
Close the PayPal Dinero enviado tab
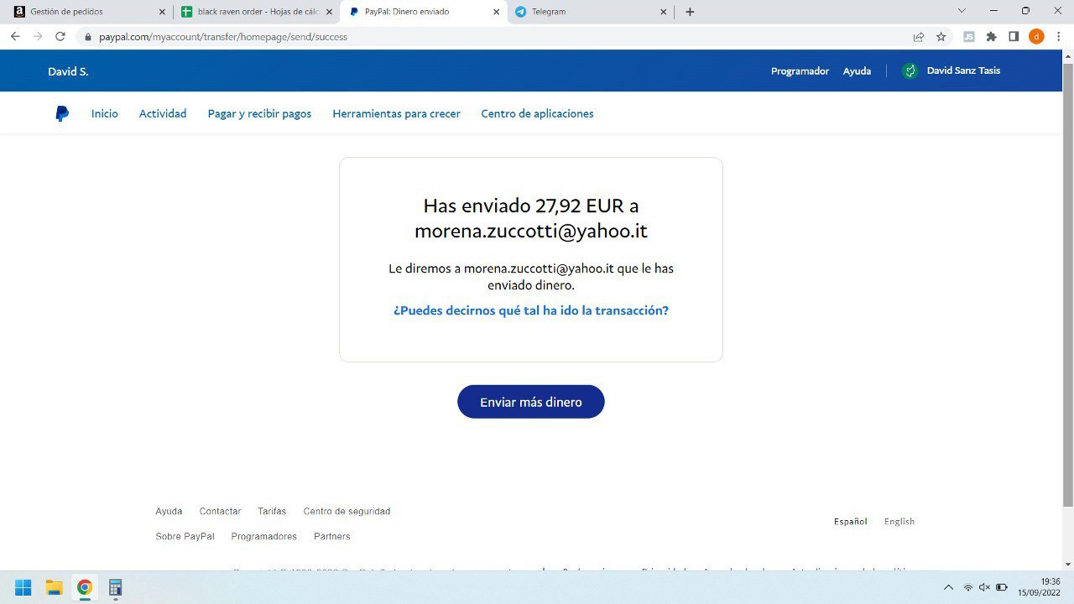click(x=496, y=12)
